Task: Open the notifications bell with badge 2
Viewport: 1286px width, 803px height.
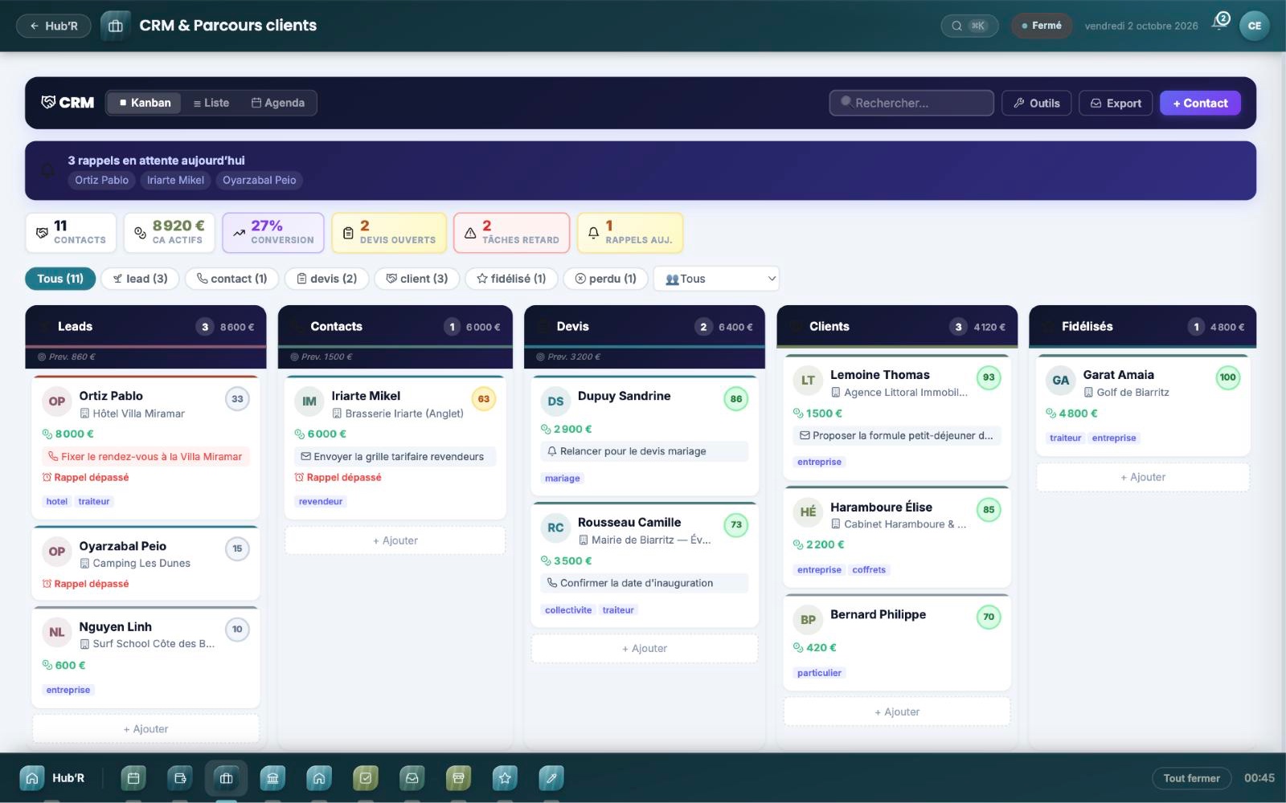Action: point(1220,22)
